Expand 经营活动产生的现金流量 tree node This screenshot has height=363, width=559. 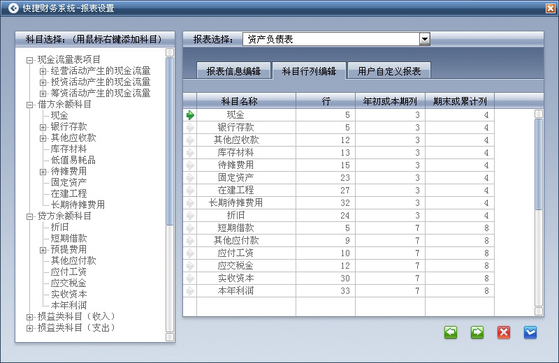click(43, 71)
